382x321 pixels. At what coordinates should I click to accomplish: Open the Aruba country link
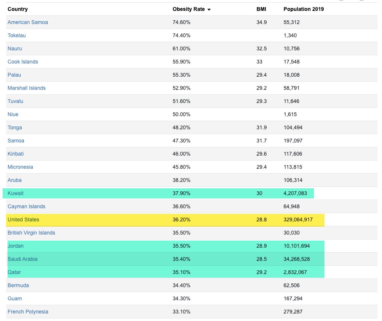(14, 180)
